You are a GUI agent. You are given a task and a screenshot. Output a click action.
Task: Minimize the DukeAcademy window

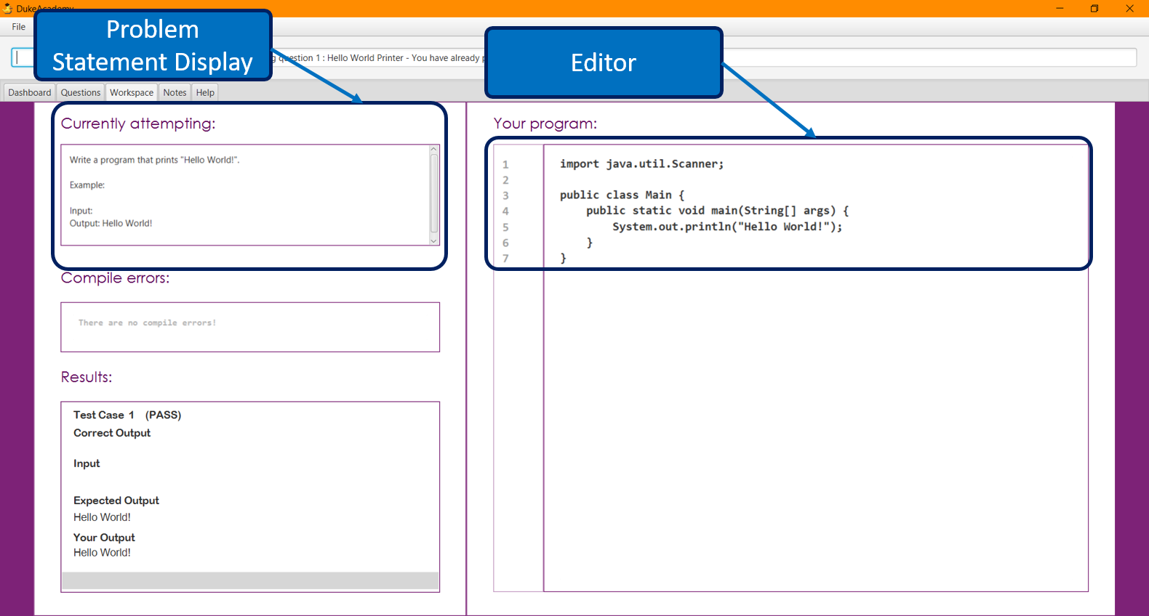(x=1060, y=9)
